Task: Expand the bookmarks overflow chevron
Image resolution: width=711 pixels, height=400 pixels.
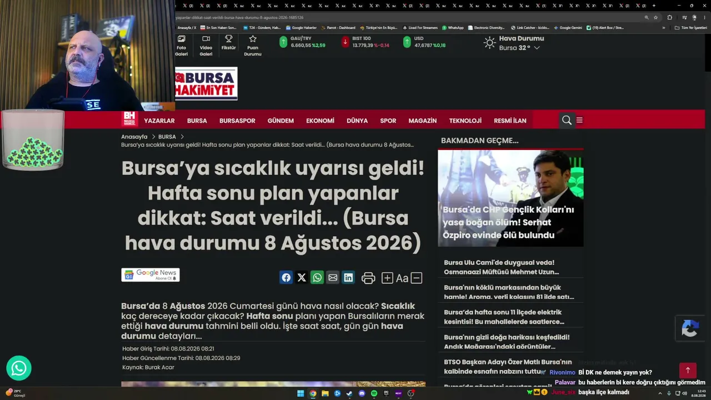Action: pyautogui.click(x=663, y=28)
